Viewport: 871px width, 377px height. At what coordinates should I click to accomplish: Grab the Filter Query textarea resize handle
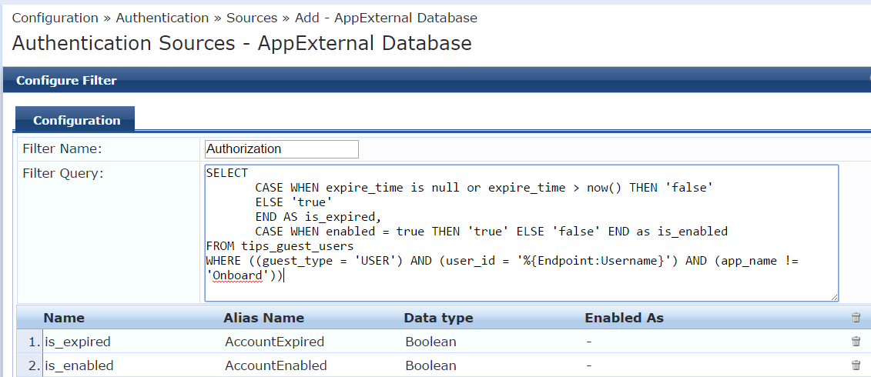tap(834, 297)
